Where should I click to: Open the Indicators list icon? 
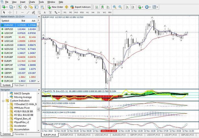139,7
